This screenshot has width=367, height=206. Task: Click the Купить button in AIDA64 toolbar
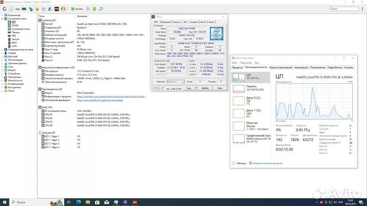(x=77, y=9)
